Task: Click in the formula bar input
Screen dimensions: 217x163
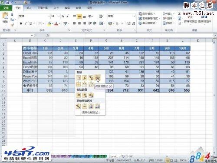Action: [132, 36]
